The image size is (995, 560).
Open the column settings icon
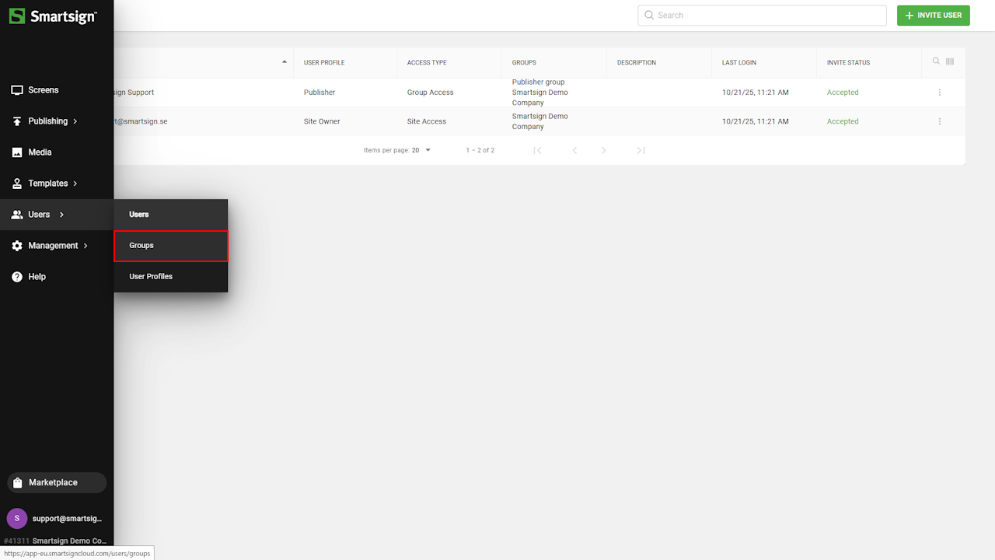coord(950,61)
